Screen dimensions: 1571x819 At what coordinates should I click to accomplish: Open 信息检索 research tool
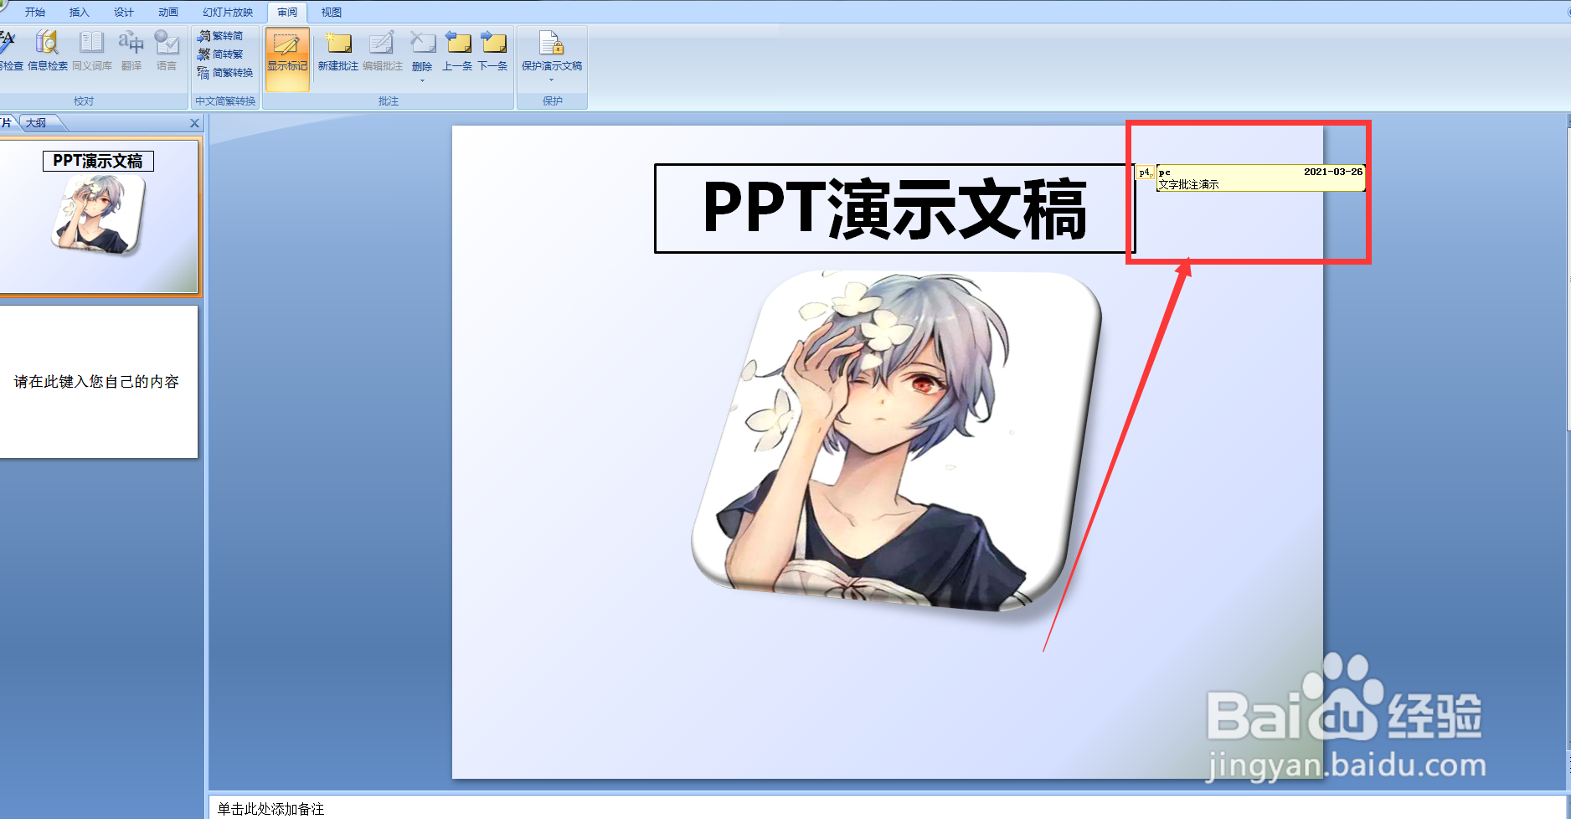click(x=48, y=50)
